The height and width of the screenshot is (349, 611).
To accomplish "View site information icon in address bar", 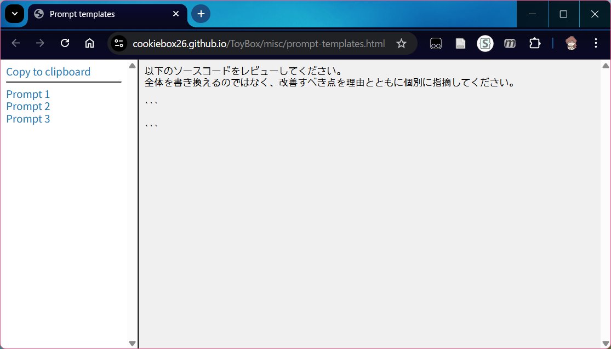I will (x=119, y=43).
